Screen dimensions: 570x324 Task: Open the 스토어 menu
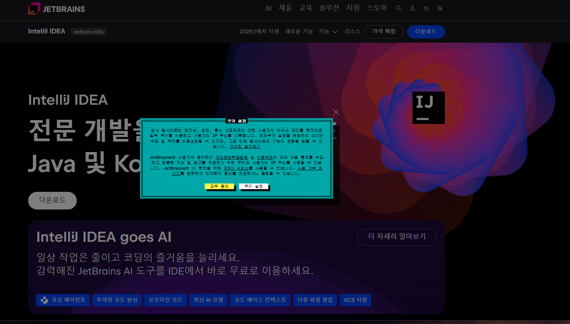click(x=376, y=8)
